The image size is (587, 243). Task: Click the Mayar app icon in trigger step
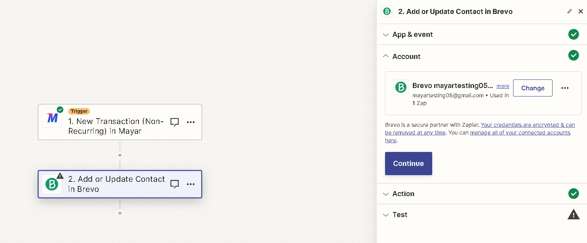(52, 118)
